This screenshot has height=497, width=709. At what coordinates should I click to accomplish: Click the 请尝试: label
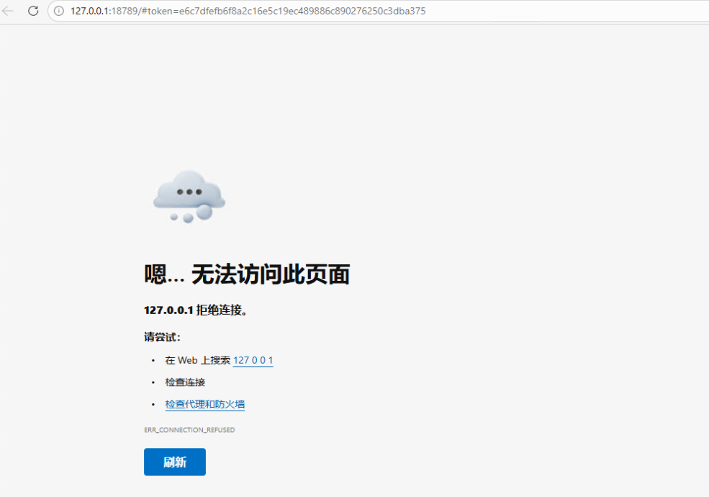[162, 337]
